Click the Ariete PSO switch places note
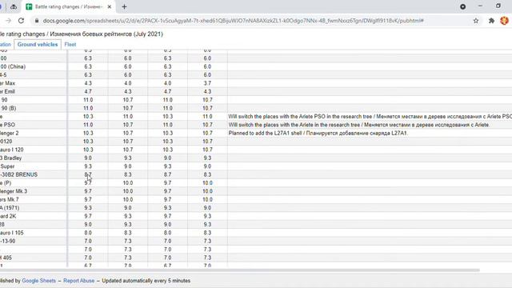 (x=370, y=117)
